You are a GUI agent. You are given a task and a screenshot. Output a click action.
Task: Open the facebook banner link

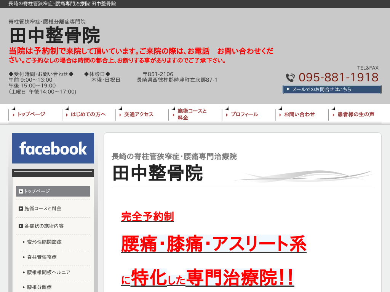coord(53,148)
